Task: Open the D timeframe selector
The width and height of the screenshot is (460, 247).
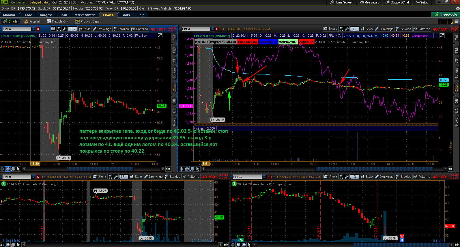Action: point(355,177)
